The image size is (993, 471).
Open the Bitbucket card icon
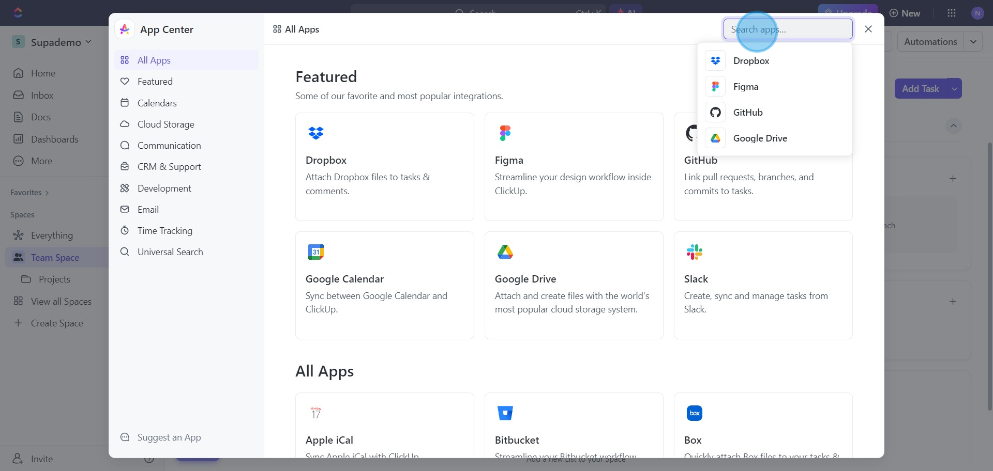coord(505,413)
